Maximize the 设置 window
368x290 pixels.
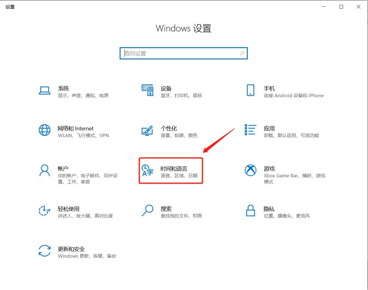click(341, 7)
